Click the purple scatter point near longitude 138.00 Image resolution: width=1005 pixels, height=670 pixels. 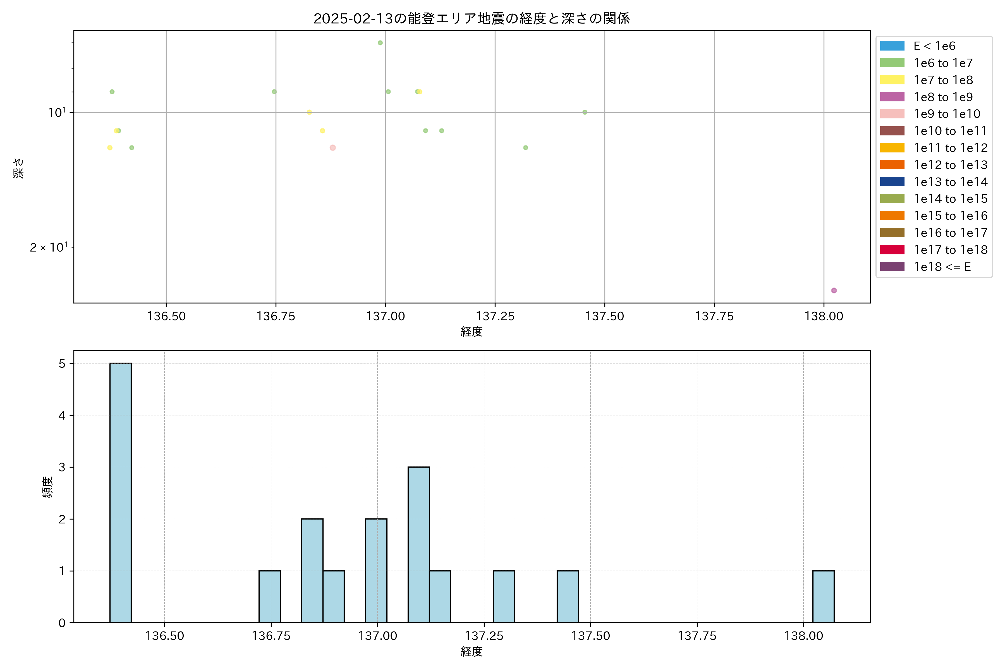point(834,291)
